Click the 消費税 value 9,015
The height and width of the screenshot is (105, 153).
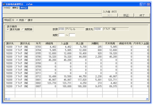click(x=95, y=86)
